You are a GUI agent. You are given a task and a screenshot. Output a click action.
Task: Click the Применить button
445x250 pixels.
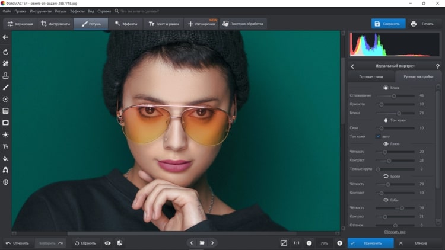click(371, 243)
